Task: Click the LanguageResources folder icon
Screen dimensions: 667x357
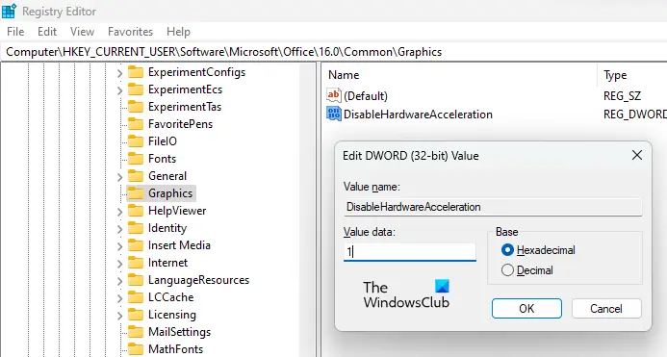Action: pos(136,280)
